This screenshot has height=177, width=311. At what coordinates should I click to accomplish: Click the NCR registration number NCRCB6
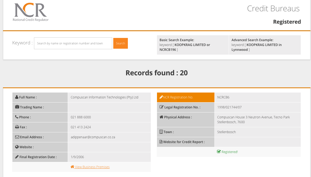pos(223,97)
